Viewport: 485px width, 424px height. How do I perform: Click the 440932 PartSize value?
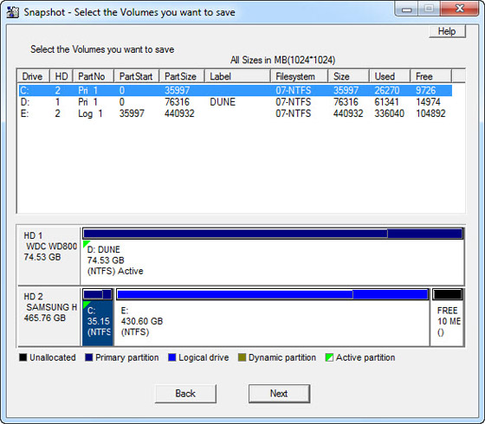[179, 113]
